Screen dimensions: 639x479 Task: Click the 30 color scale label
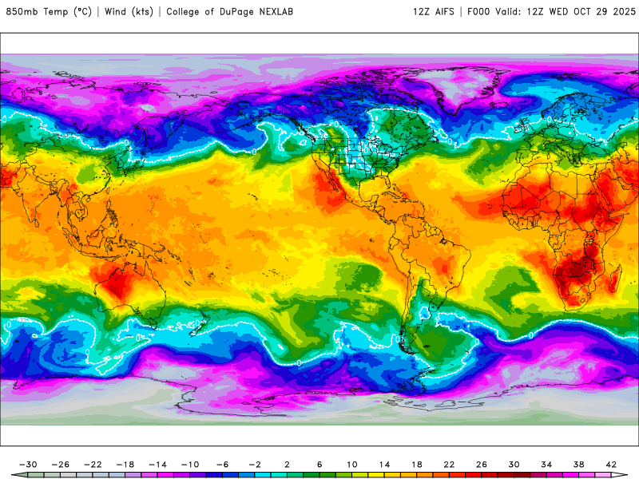pyautogui.click(x=514, y=465)
